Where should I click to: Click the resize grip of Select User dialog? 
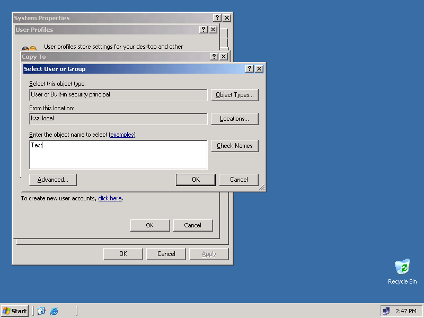pos(262,188)
